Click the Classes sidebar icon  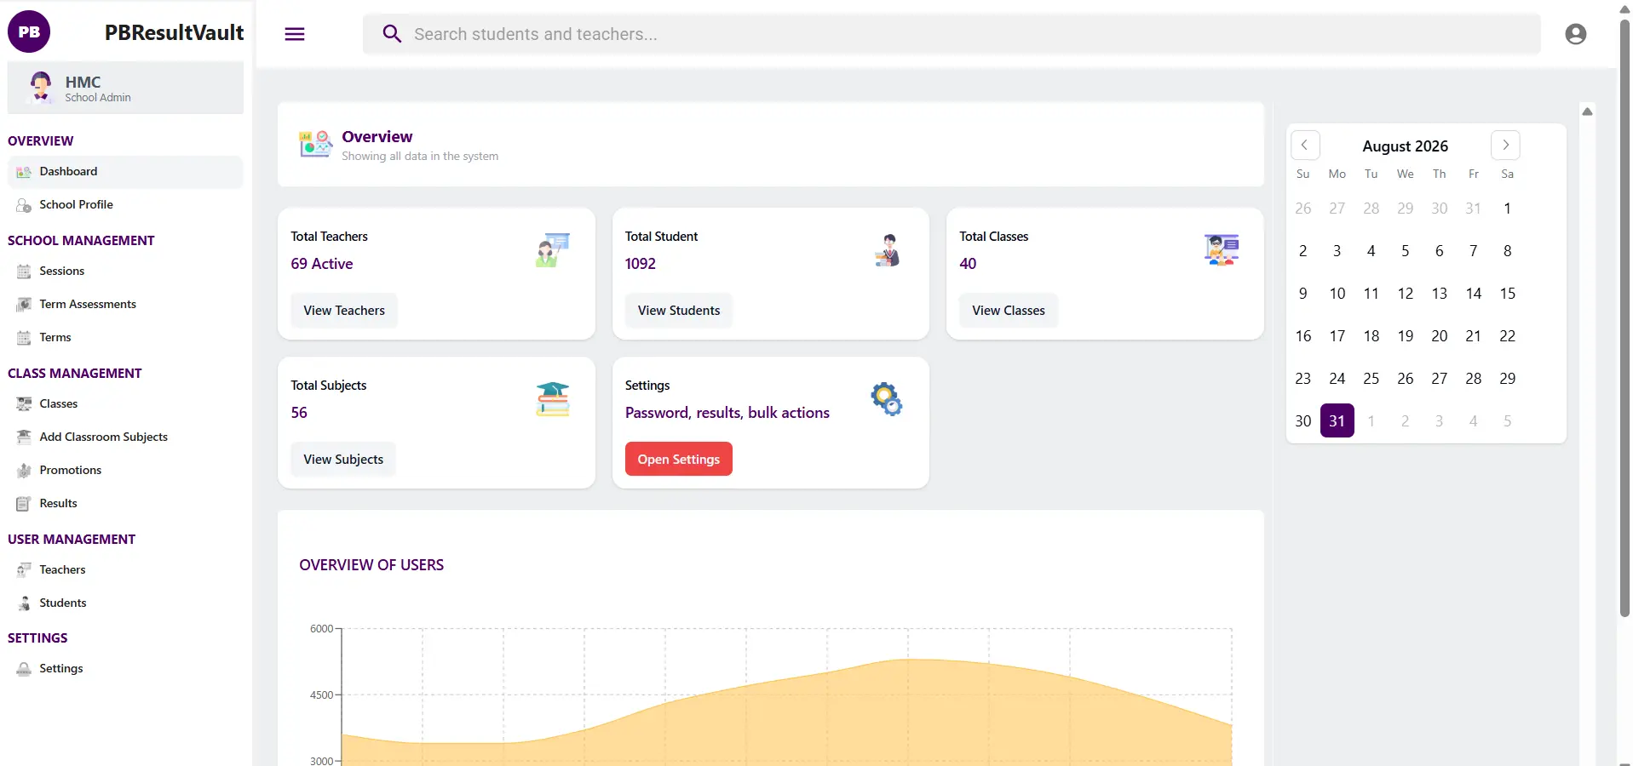pyautogui.click(x=24, y=404)
